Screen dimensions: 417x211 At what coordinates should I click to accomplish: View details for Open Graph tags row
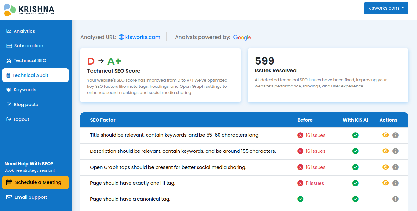click(385, 167)
